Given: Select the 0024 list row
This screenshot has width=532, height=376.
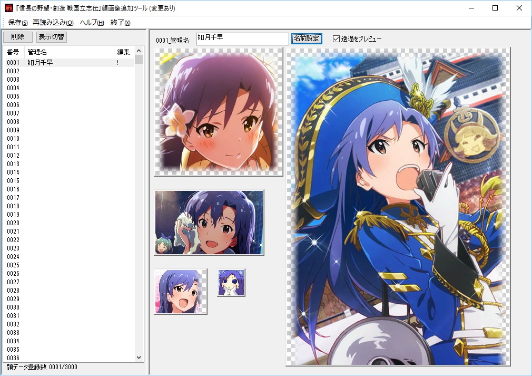Looking at the screenshot, I should click(x=69, y=257).
